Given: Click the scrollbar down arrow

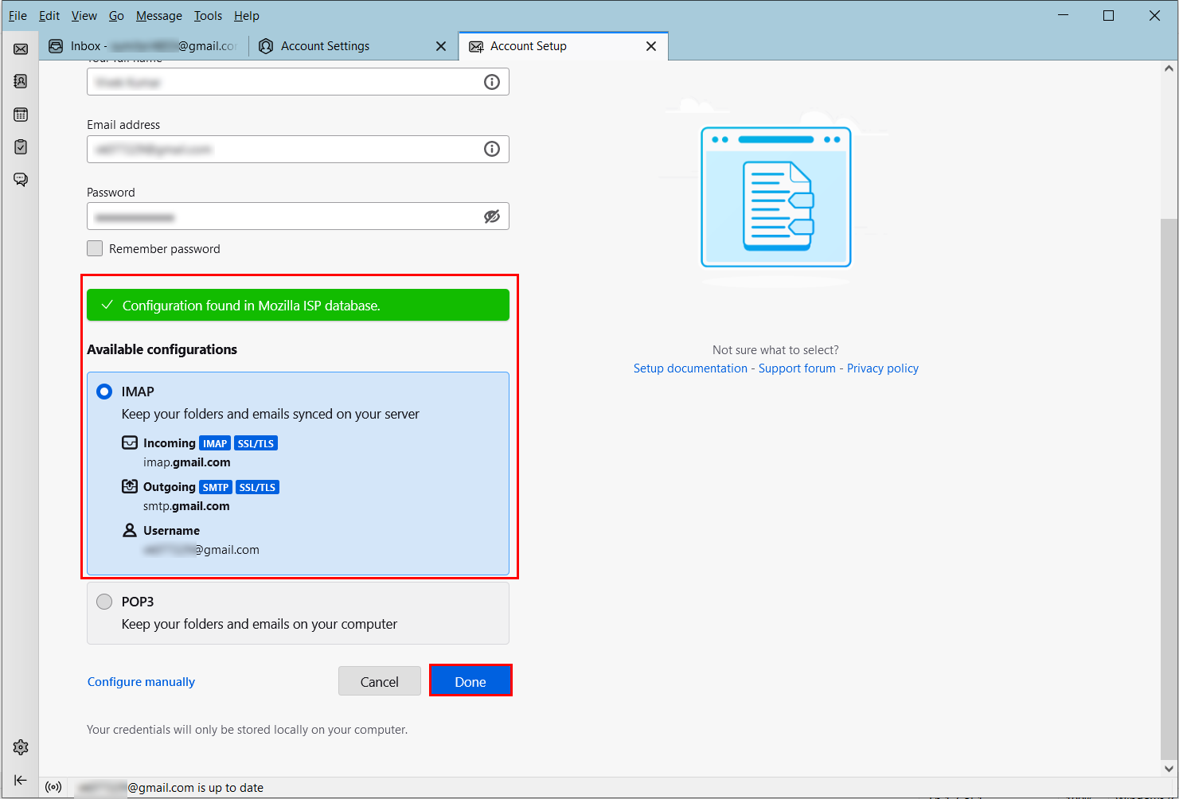Looking at the screenshot, I should pos(1169,769).
